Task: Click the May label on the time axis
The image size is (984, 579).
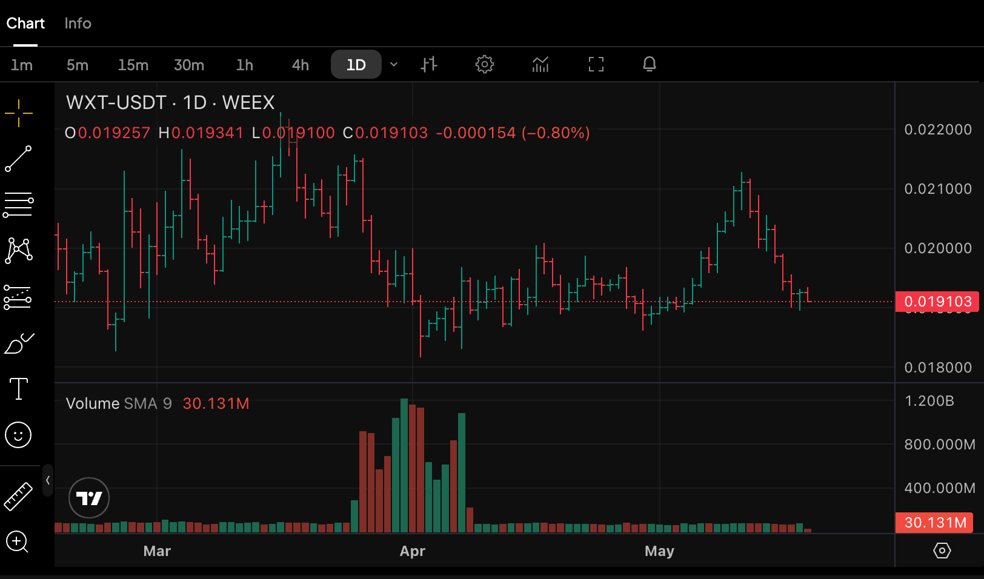Action: point(659,551)
